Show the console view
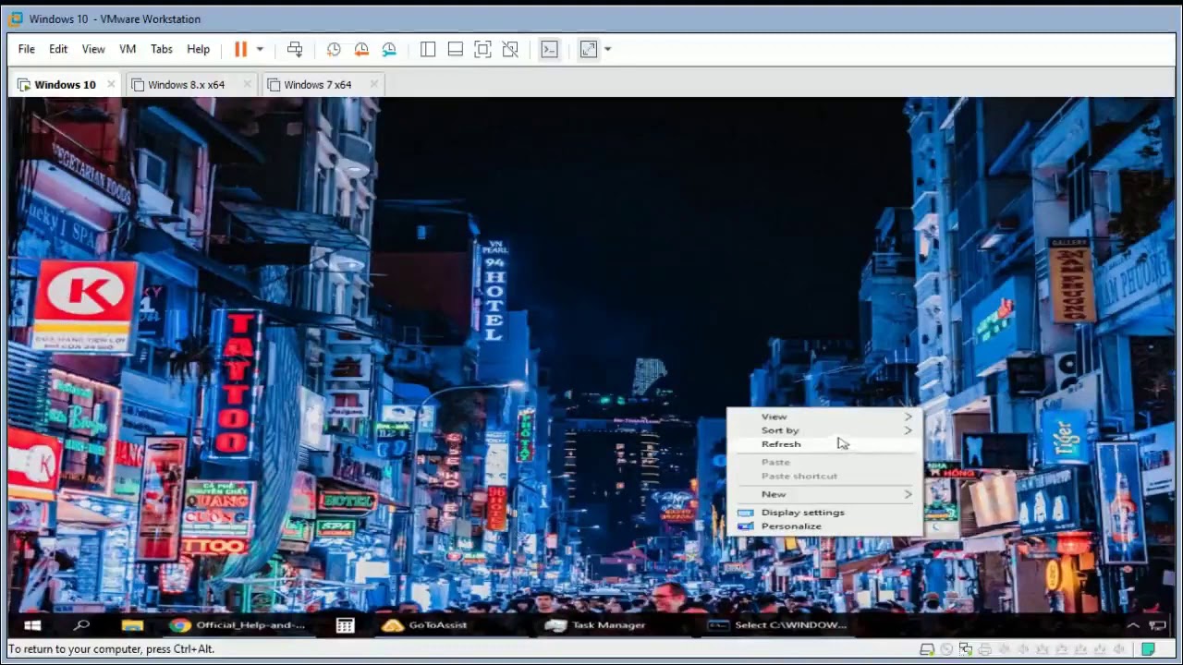 (549, 49)
